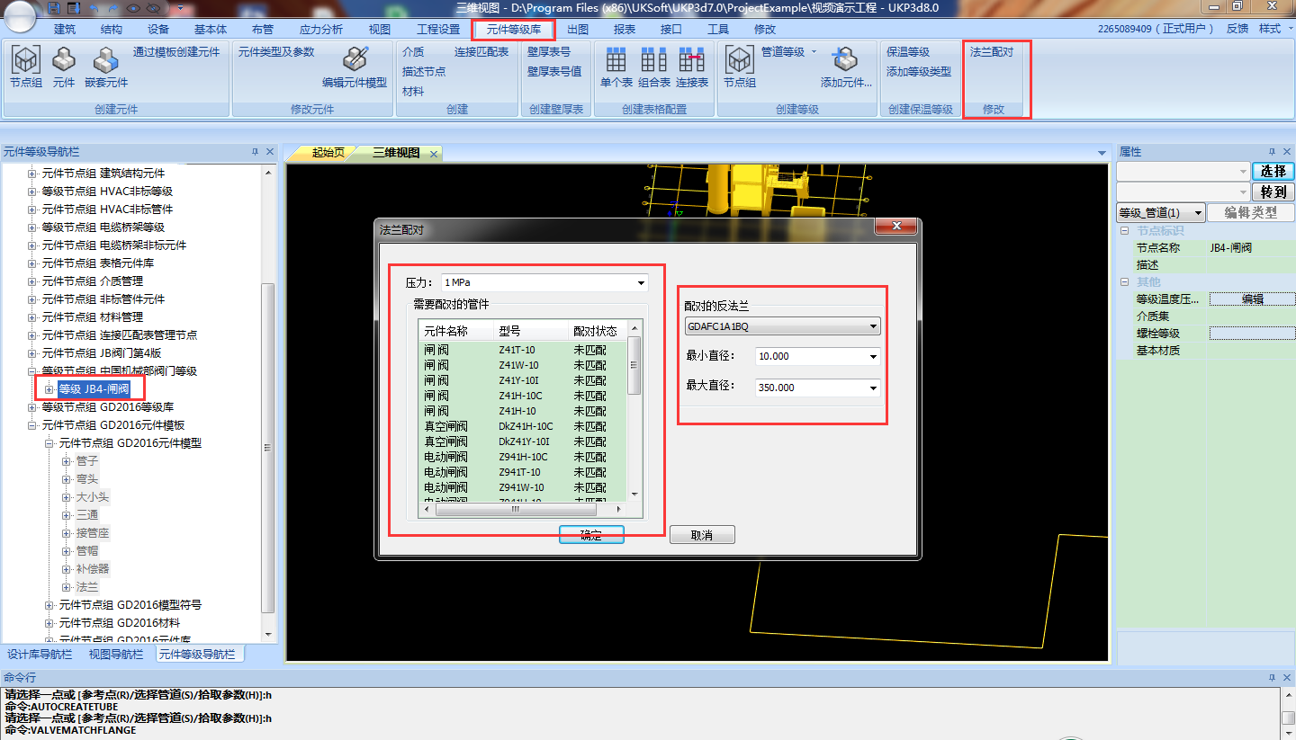Open the 最大直径 dropdown
The width and height of the screenshot is (1296, 740).
click(x=872, y=388)
